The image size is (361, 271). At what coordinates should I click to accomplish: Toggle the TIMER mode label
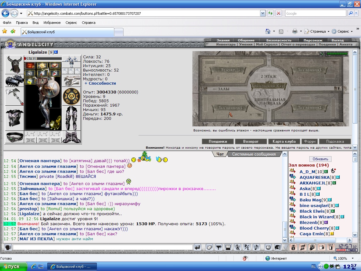coord(352,250)
